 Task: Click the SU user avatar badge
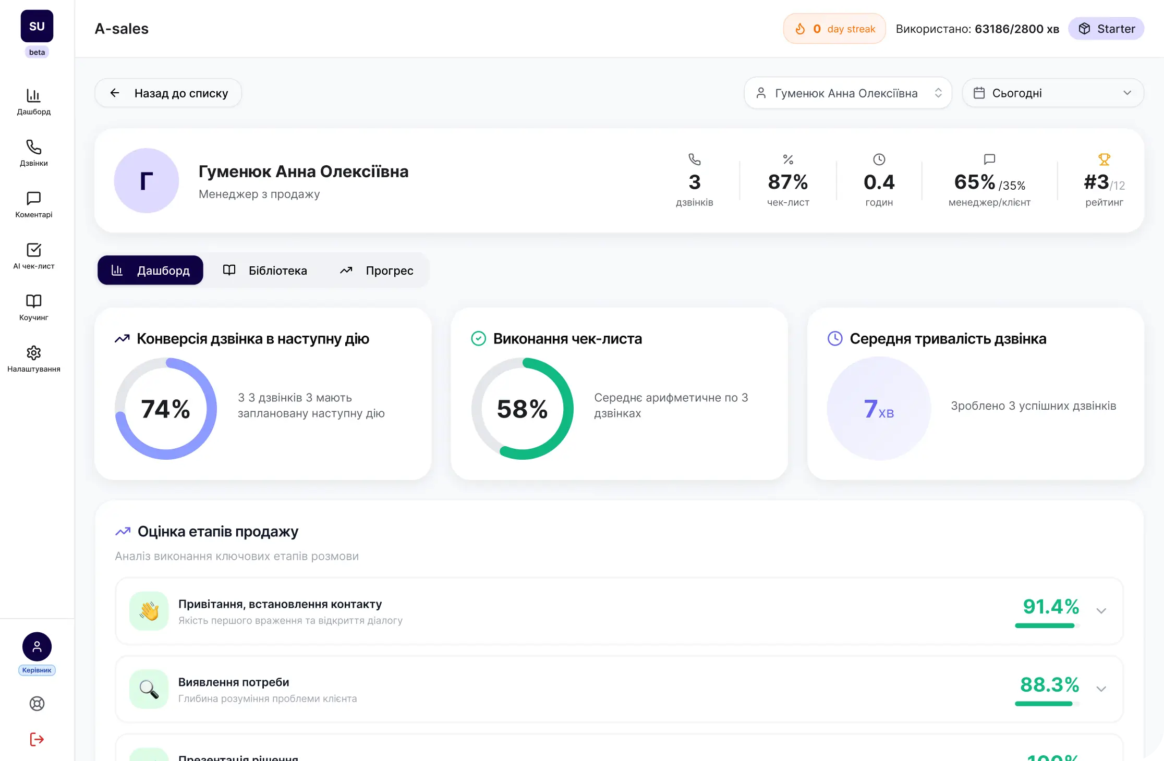(37, 25)
